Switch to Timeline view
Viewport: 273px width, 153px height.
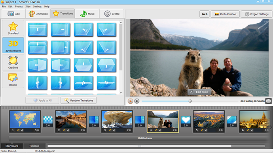34,146
